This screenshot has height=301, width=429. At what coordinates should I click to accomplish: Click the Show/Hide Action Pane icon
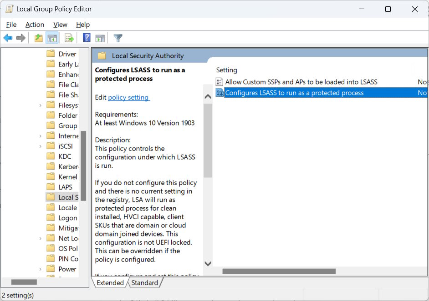[100, 38]
